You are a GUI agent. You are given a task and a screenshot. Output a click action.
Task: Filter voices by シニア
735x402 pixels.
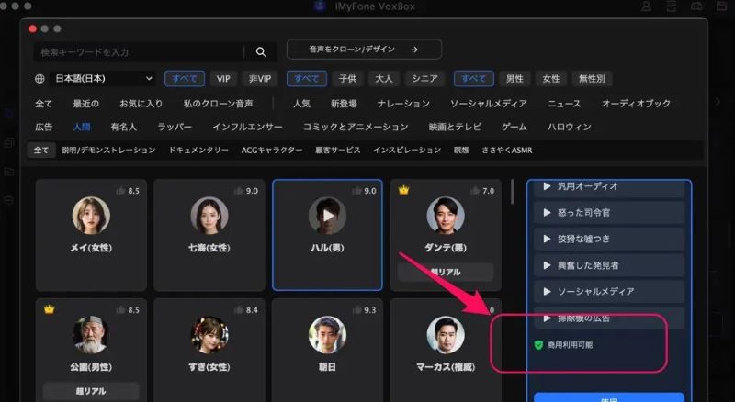[424, 79]
